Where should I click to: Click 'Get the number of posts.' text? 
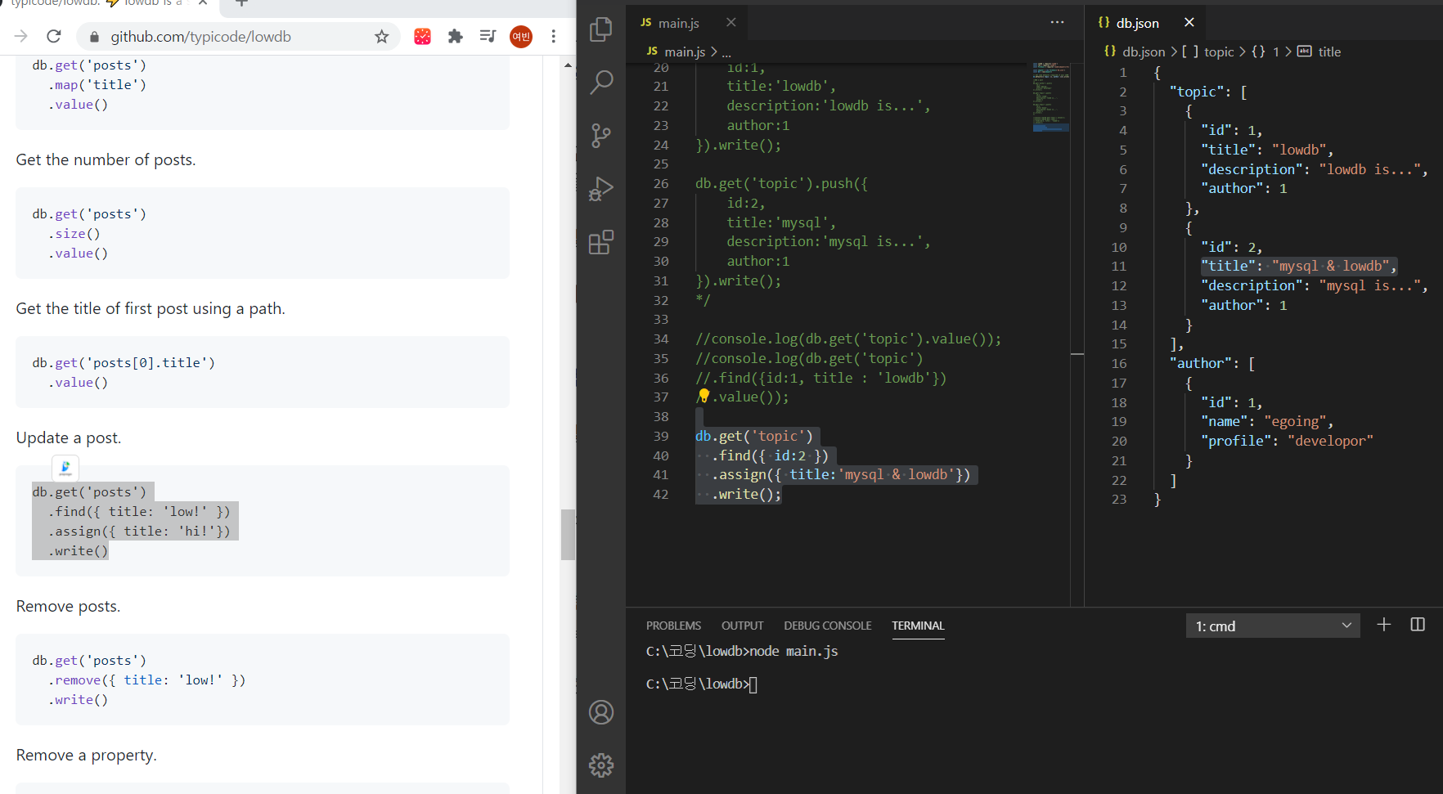106,159
